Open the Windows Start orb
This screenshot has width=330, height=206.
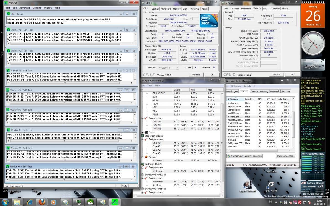(x=5, y=202)
